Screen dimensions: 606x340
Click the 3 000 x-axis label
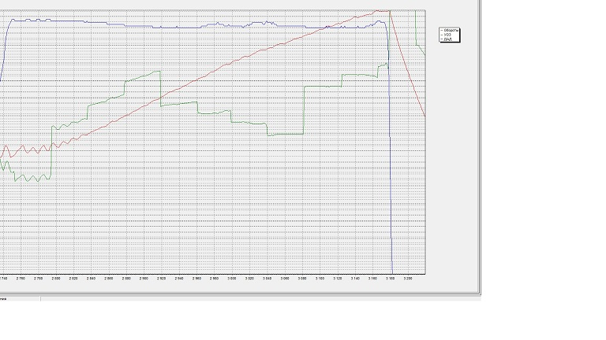pyautogui.click(x=232, y=278)
